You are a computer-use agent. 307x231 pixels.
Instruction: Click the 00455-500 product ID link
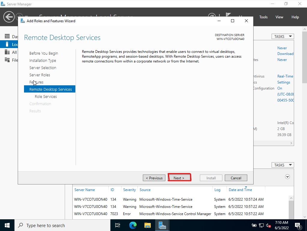(285, 100)
